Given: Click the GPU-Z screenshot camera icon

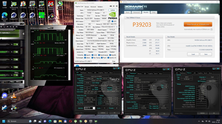Looking at the screenshot, I should point(111,6).
